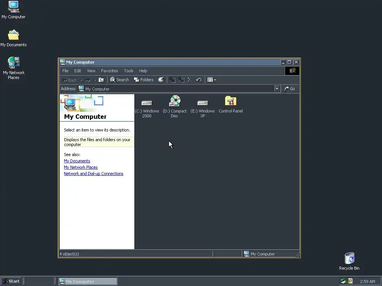Viewport: 382px width, 286px height.
Task: Click the Copy To toolbar icon
Action: (x=182, y=80)
